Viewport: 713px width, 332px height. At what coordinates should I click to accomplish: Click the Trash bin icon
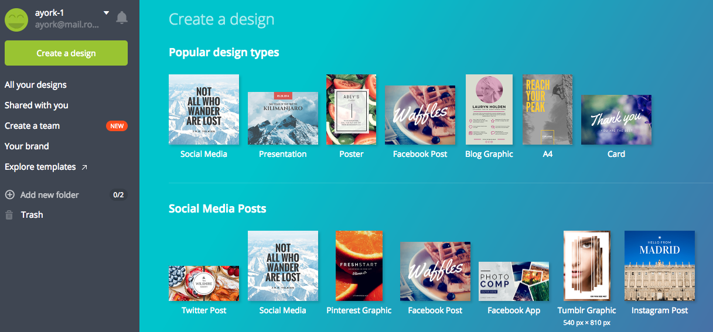(9, 215)
